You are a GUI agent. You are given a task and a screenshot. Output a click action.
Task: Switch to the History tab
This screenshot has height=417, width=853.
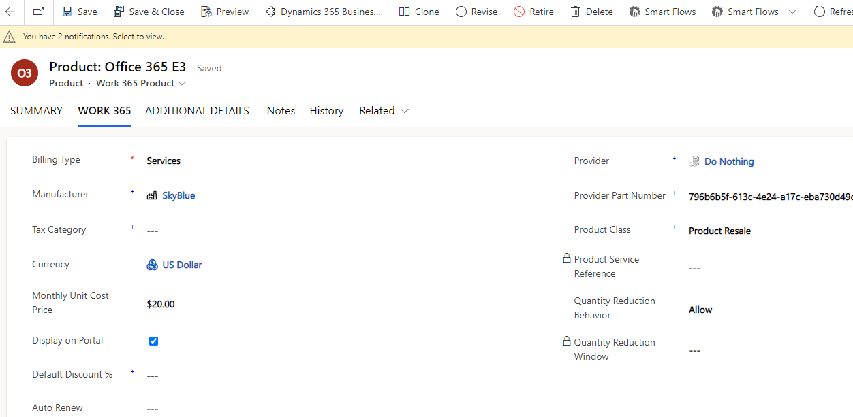pyautogui.click(x=326, y=111)
